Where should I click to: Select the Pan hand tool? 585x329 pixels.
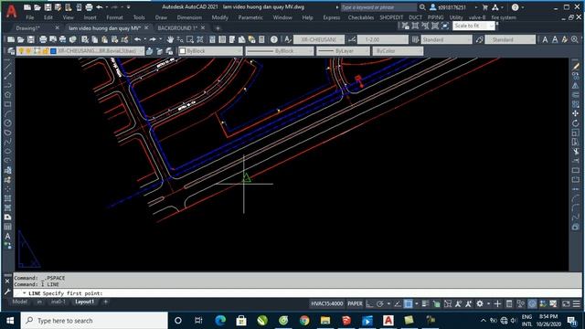[170, 39]
